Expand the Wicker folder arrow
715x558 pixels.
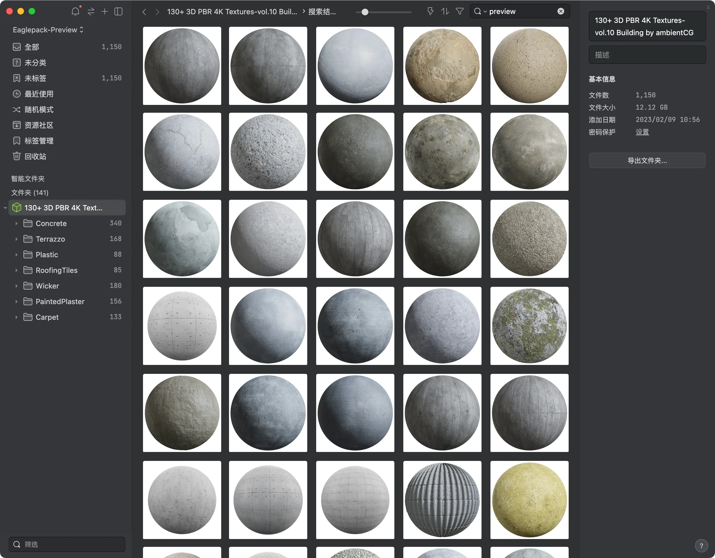[x=16, y=286]
